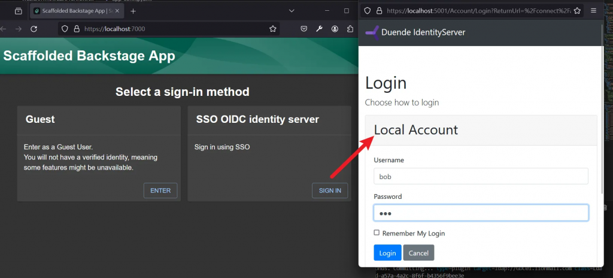Image resolution: width=613 pixels, height=278 pixels.
Task: Reload the localhost:7000 page
Action: click(x=34, y=29)
